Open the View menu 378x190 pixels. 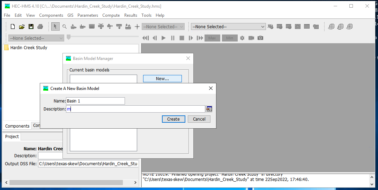coord(30,15)
